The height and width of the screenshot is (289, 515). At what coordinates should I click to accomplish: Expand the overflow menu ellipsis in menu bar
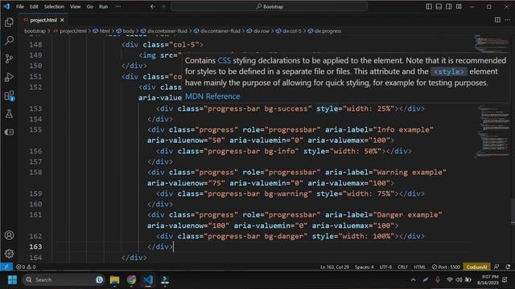(118, 6)
